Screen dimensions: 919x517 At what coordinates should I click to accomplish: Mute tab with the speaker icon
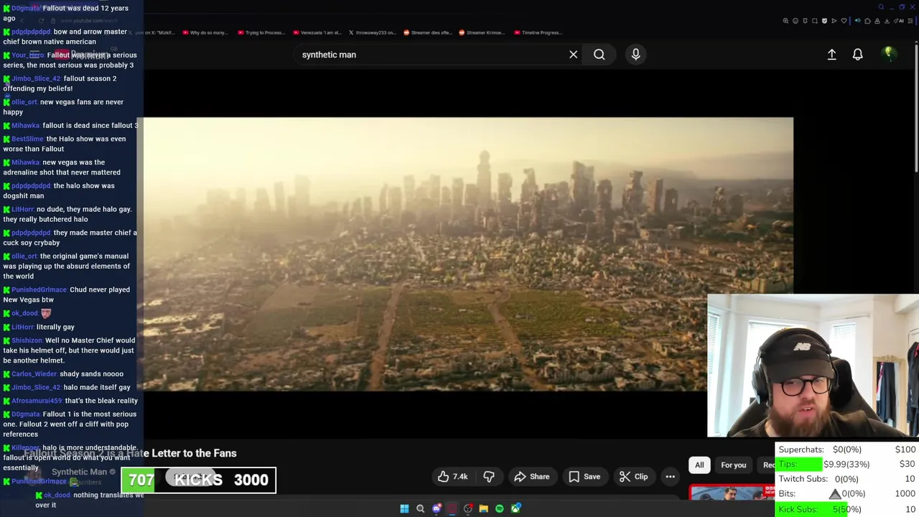[x=857, y=21]
